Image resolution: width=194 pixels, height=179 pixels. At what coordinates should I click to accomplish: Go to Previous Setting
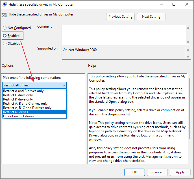(x=120, y=17)
